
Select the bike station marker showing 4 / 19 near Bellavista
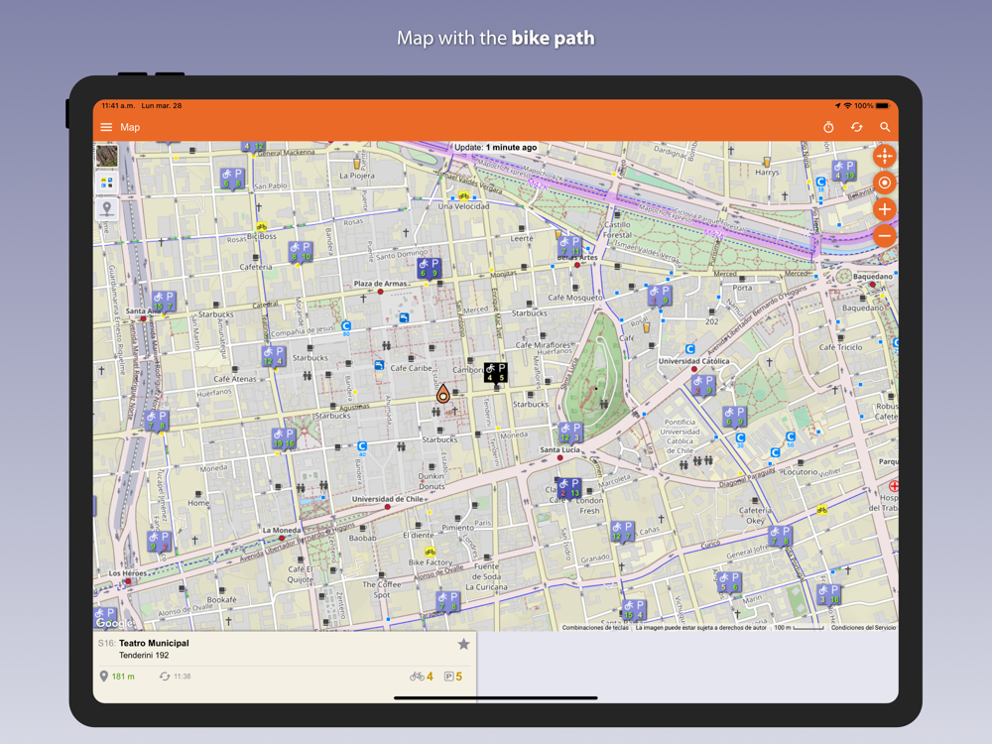(843, 171)
